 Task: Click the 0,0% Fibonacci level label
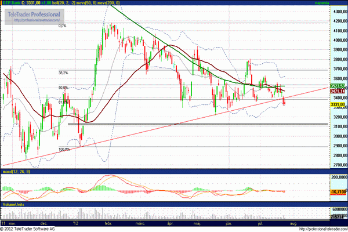tap(62, 26)
